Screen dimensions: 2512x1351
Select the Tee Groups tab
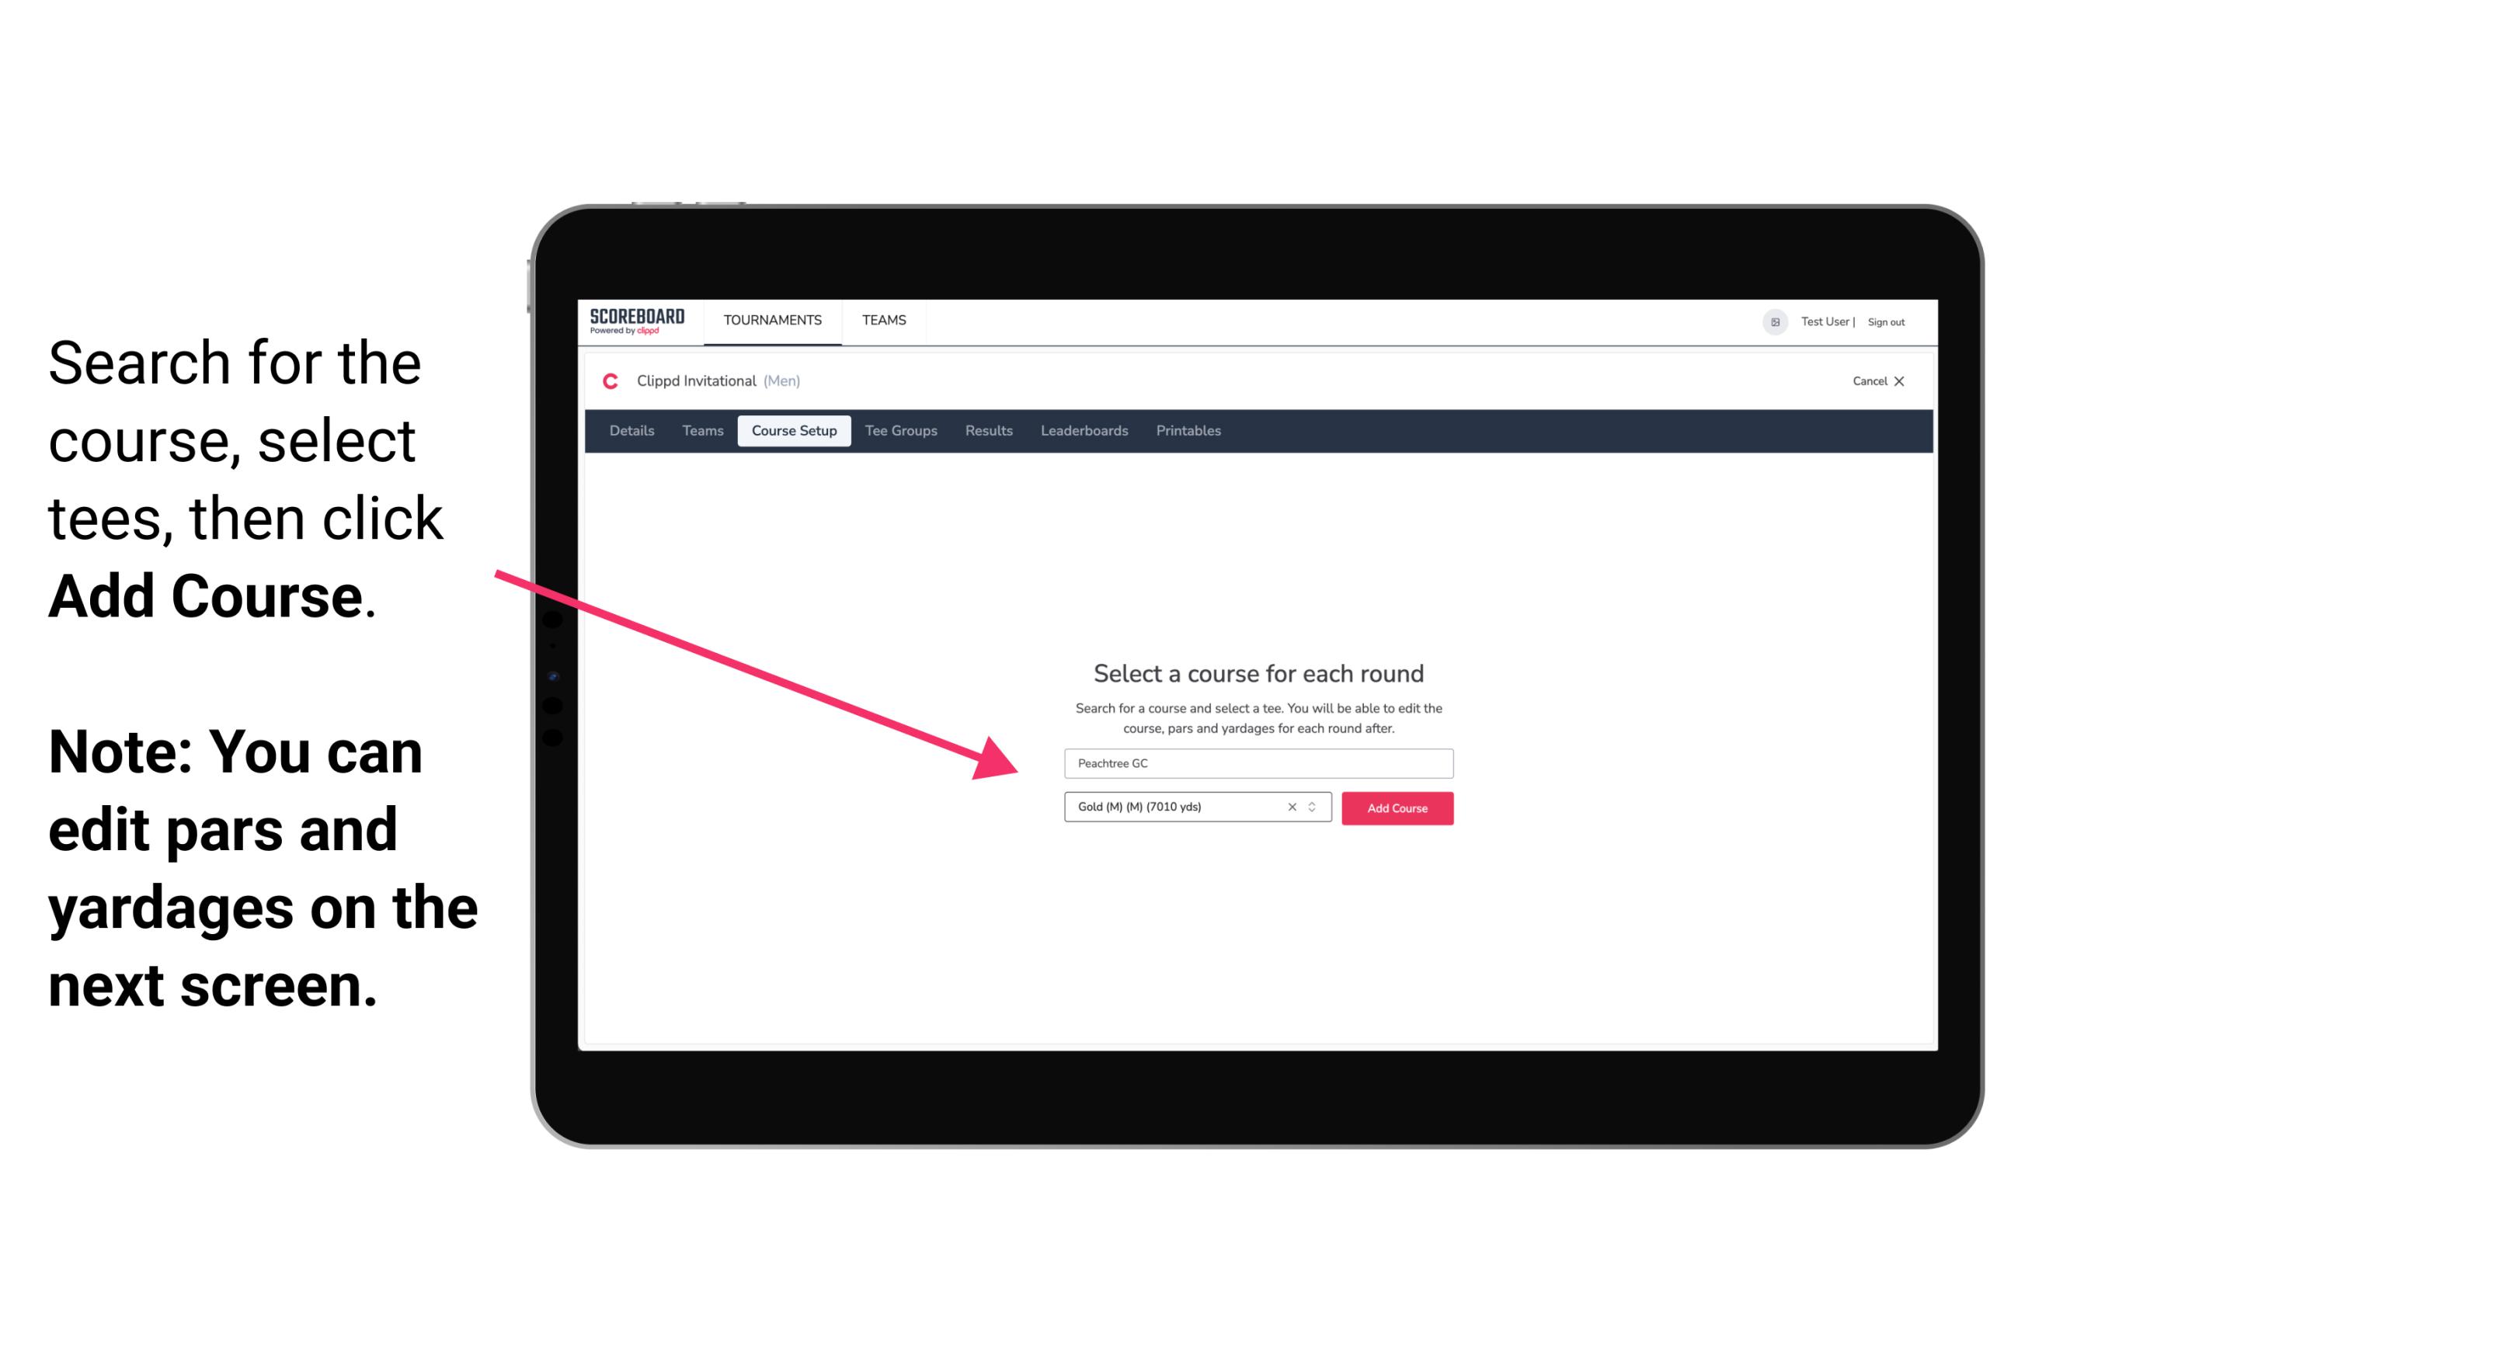(x=900, y=431)
